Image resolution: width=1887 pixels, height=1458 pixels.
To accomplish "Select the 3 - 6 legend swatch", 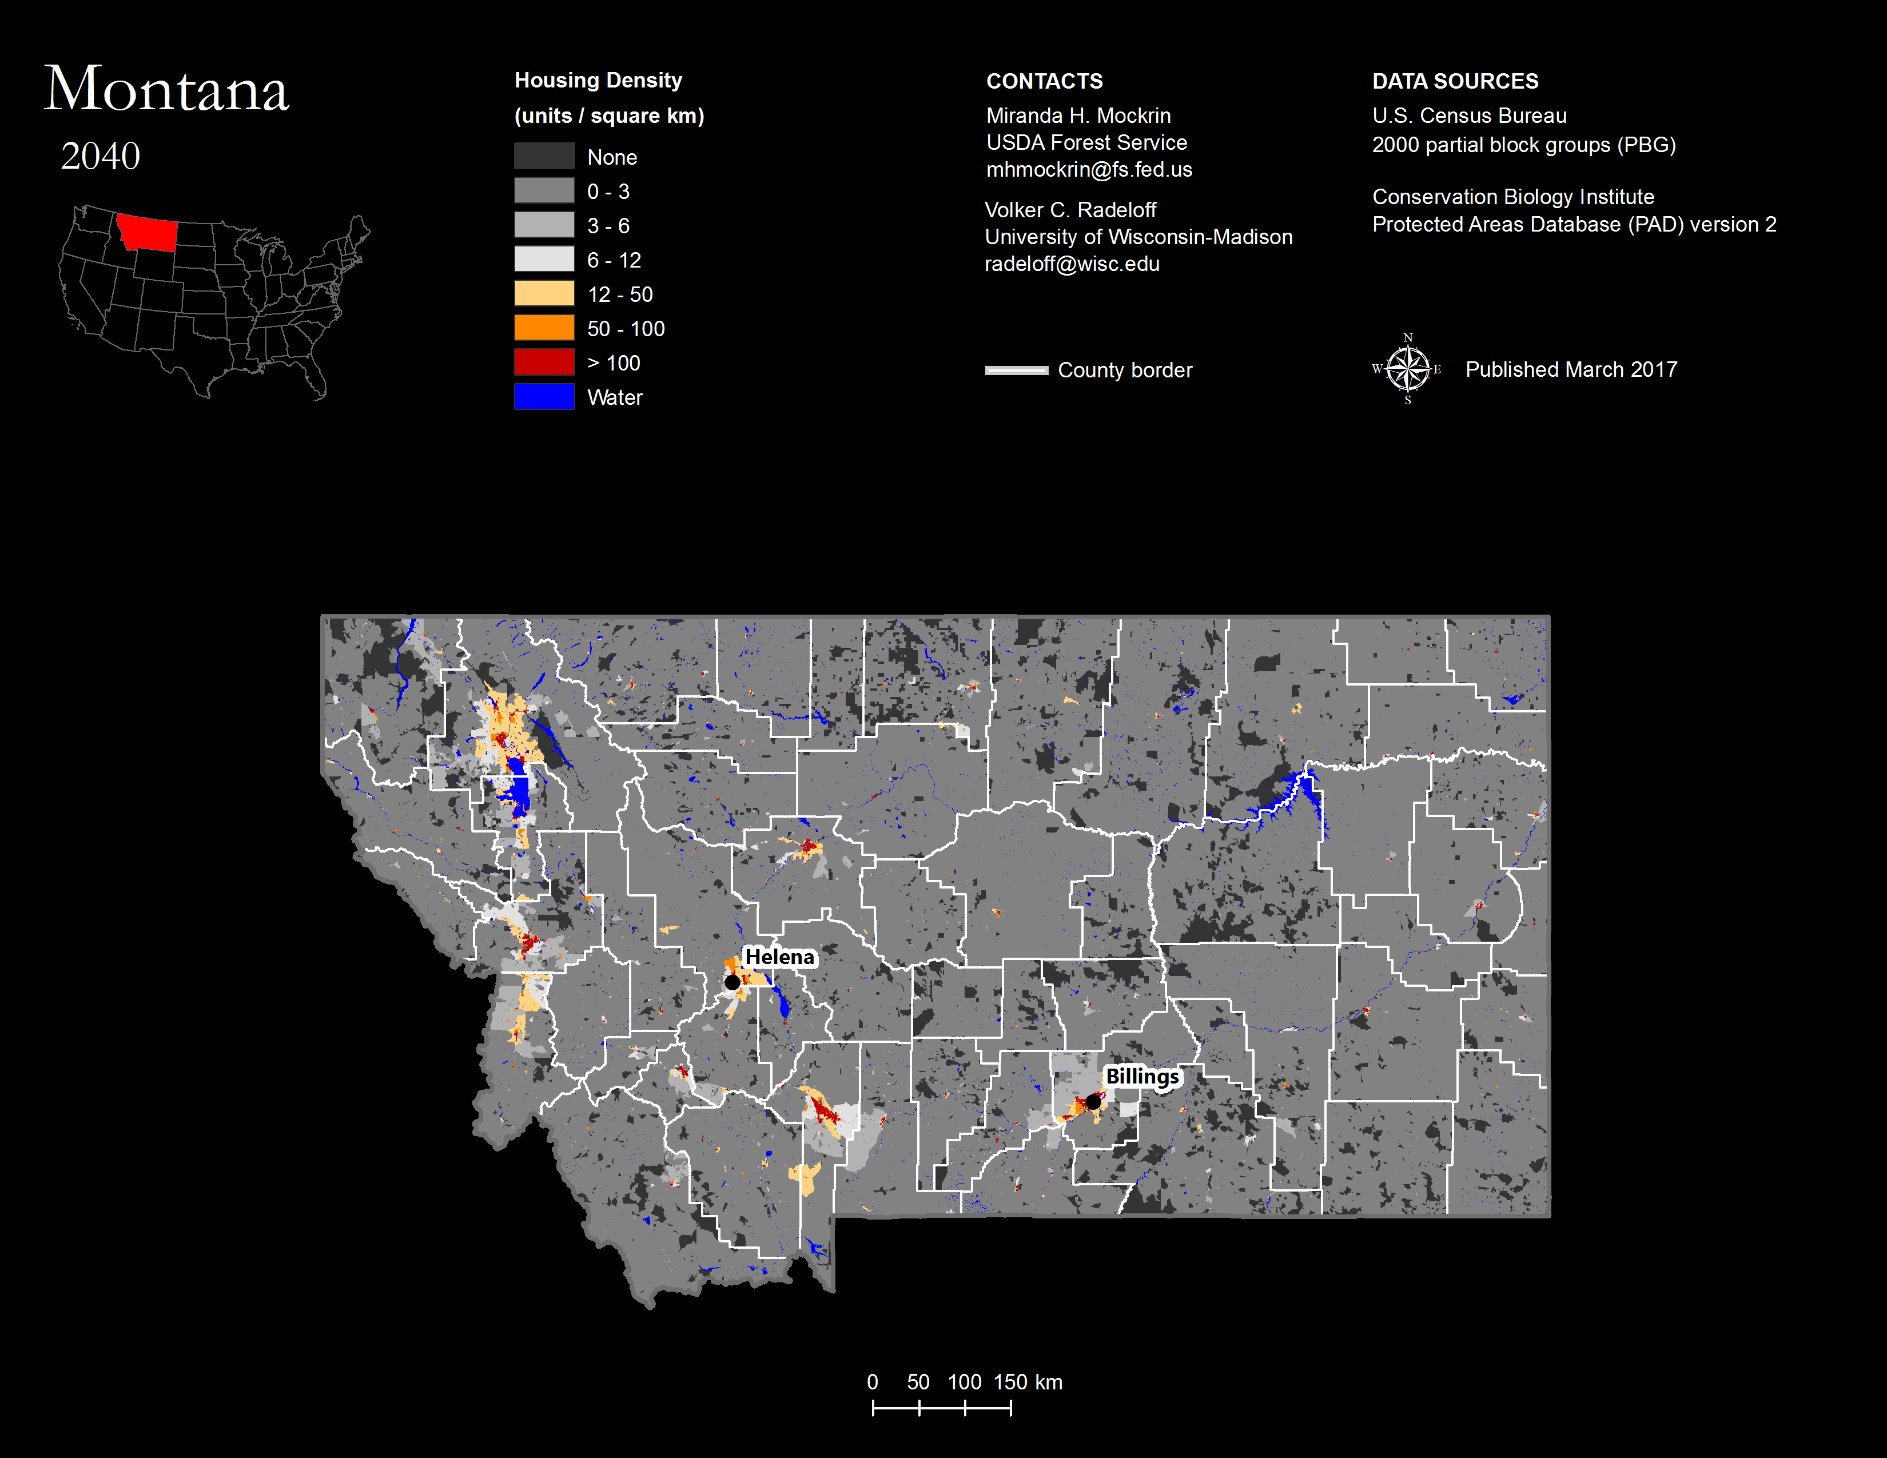I will coord(544,225).
